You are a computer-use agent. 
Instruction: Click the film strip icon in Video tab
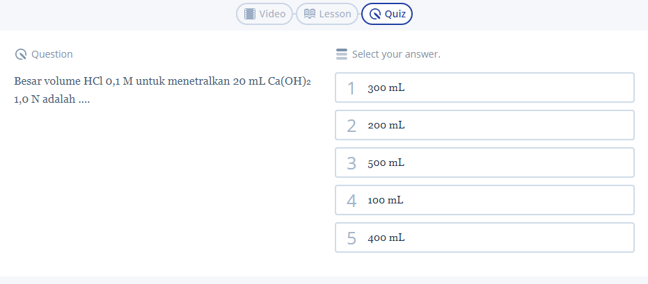coord(250,14)
